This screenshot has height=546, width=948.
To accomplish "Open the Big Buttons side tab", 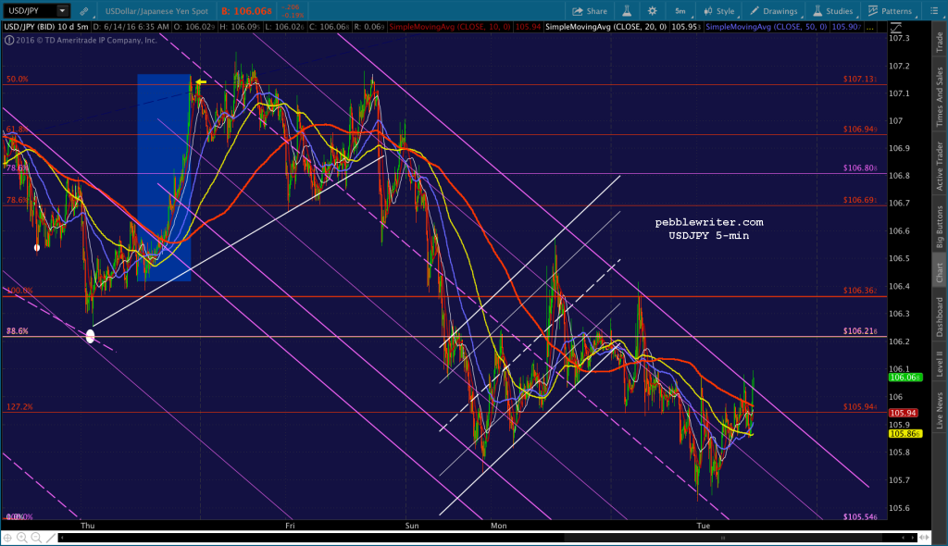I will click(x=940, y=227).
